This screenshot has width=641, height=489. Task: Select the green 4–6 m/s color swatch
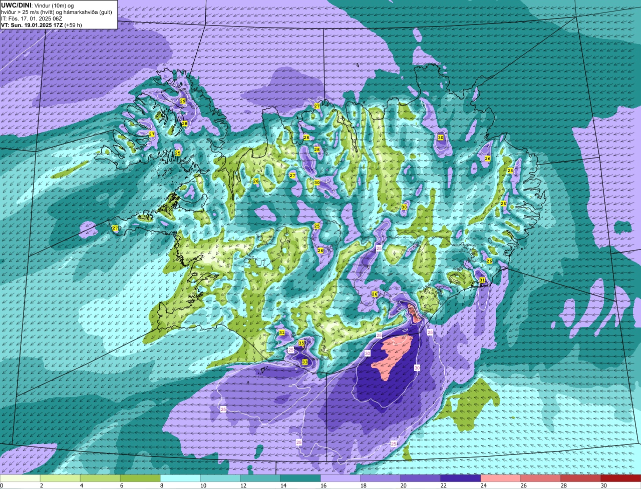click(100, 478)
